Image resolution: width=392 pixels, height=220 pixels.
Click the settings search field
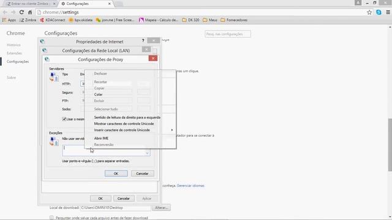[228, 34]
